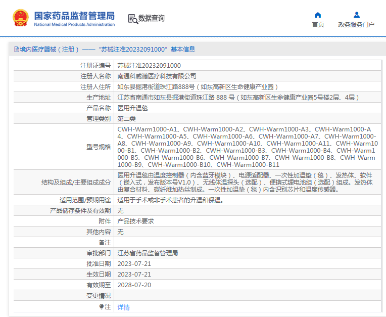Select product name 医用升温毯
The width and height of the screenshot is (386, 317).
[x=132, y=108]
